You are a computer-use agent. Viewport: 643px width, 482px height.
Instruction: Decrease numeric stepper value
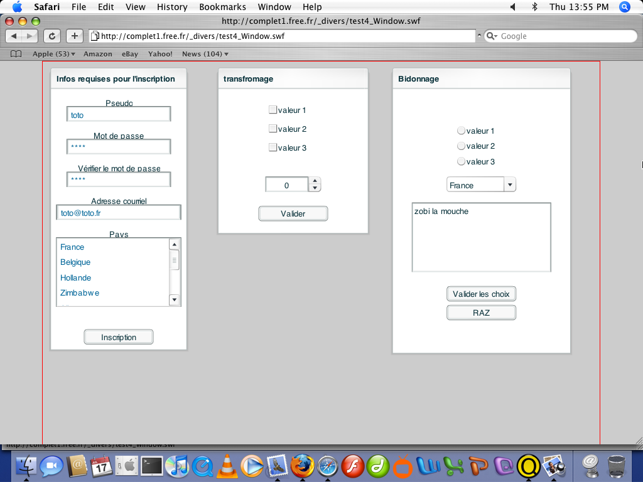(315, 188)
